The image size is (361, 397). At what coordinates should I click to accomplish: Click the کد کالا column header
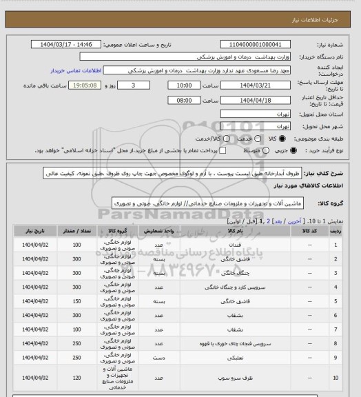click(309, 231)
